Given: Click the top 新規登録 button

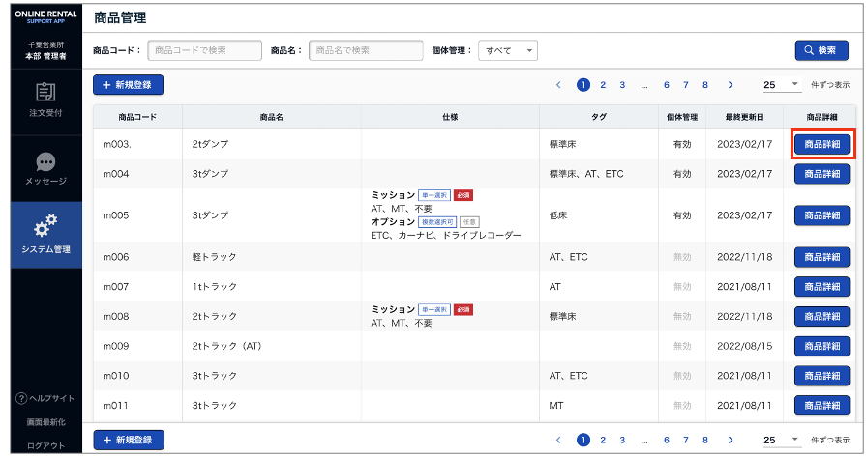Looking at the screenshot, I should coord(128,85).
